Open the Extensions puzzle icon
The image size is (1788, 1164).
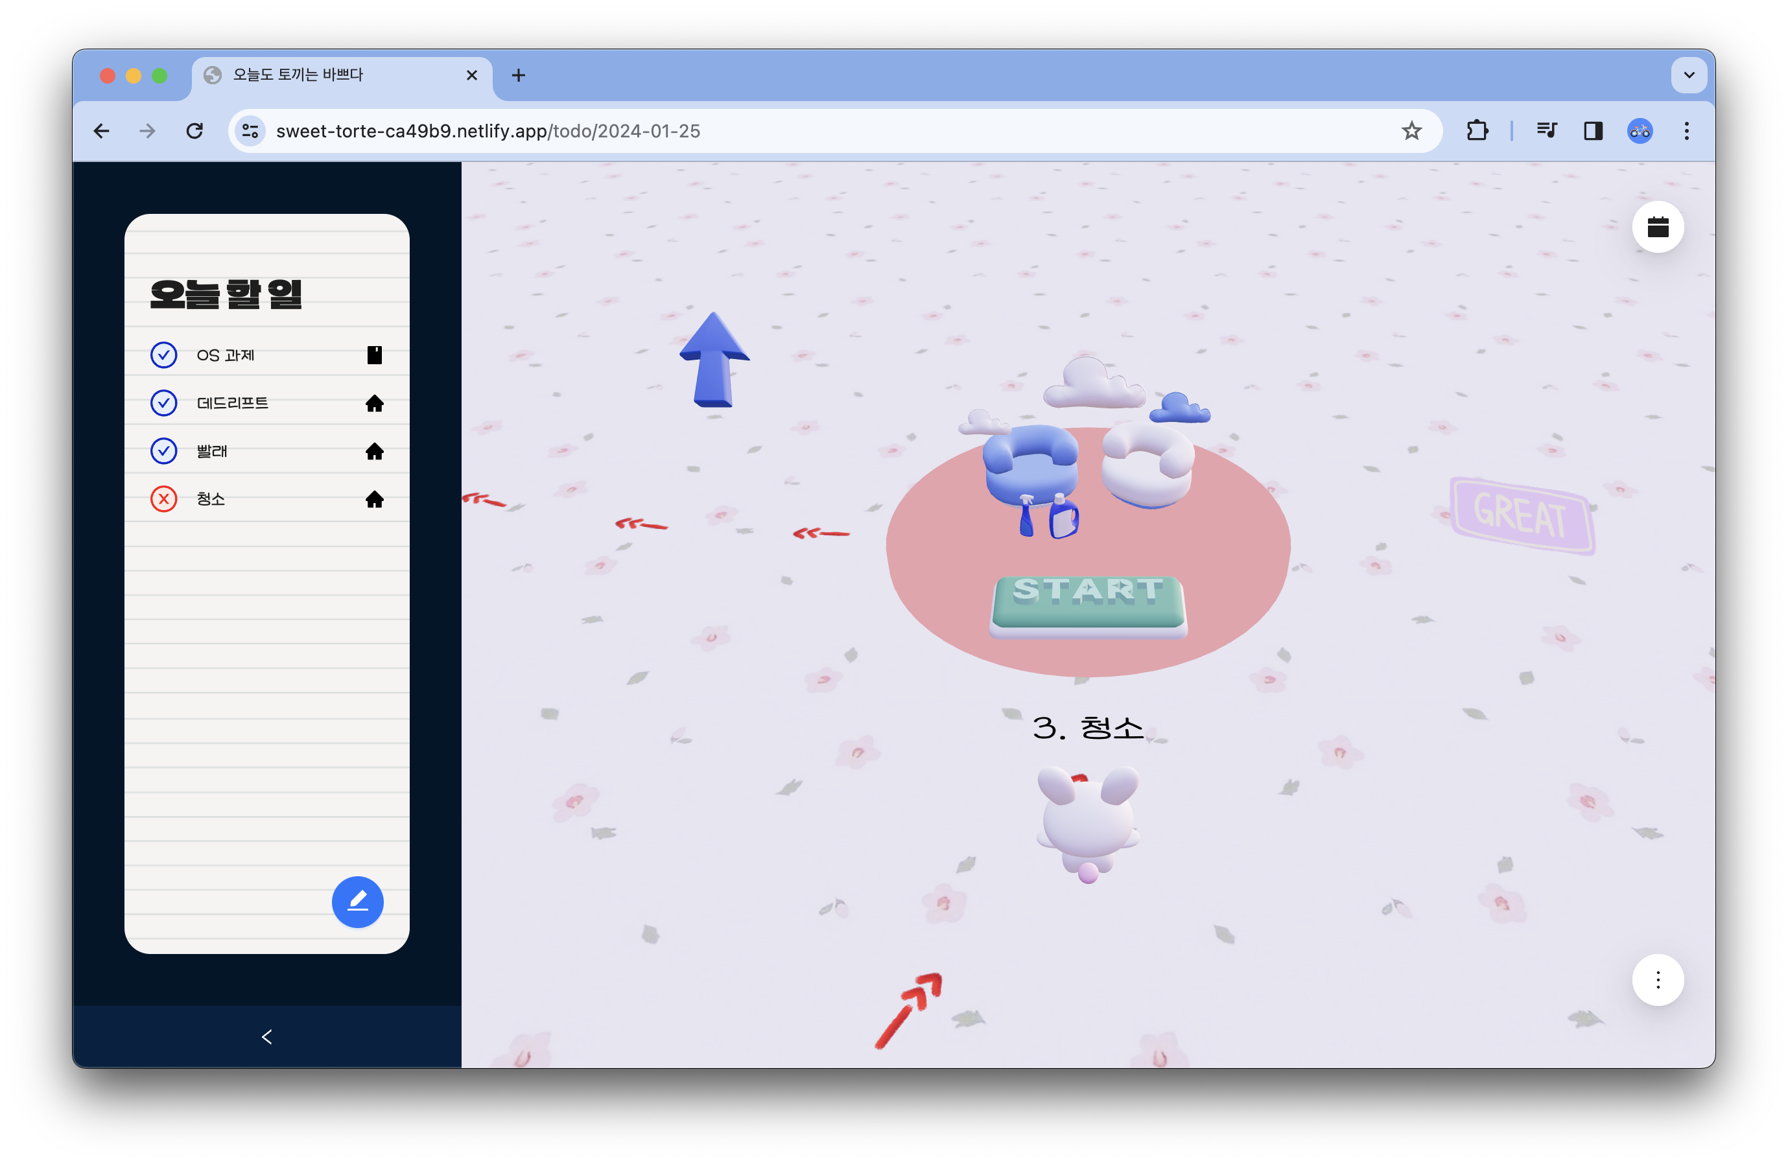click(1477, 131)
